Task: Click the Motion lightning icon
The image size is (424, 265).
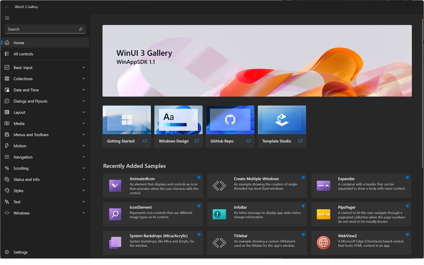Action: point(7,146)
